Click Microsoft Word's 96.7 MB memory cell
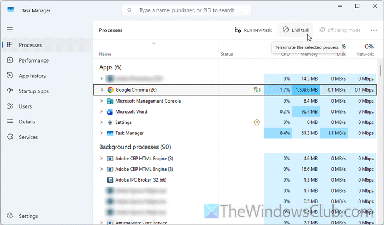Image resolution: width=384 pixels, height=225 pixels. [306, 111]
